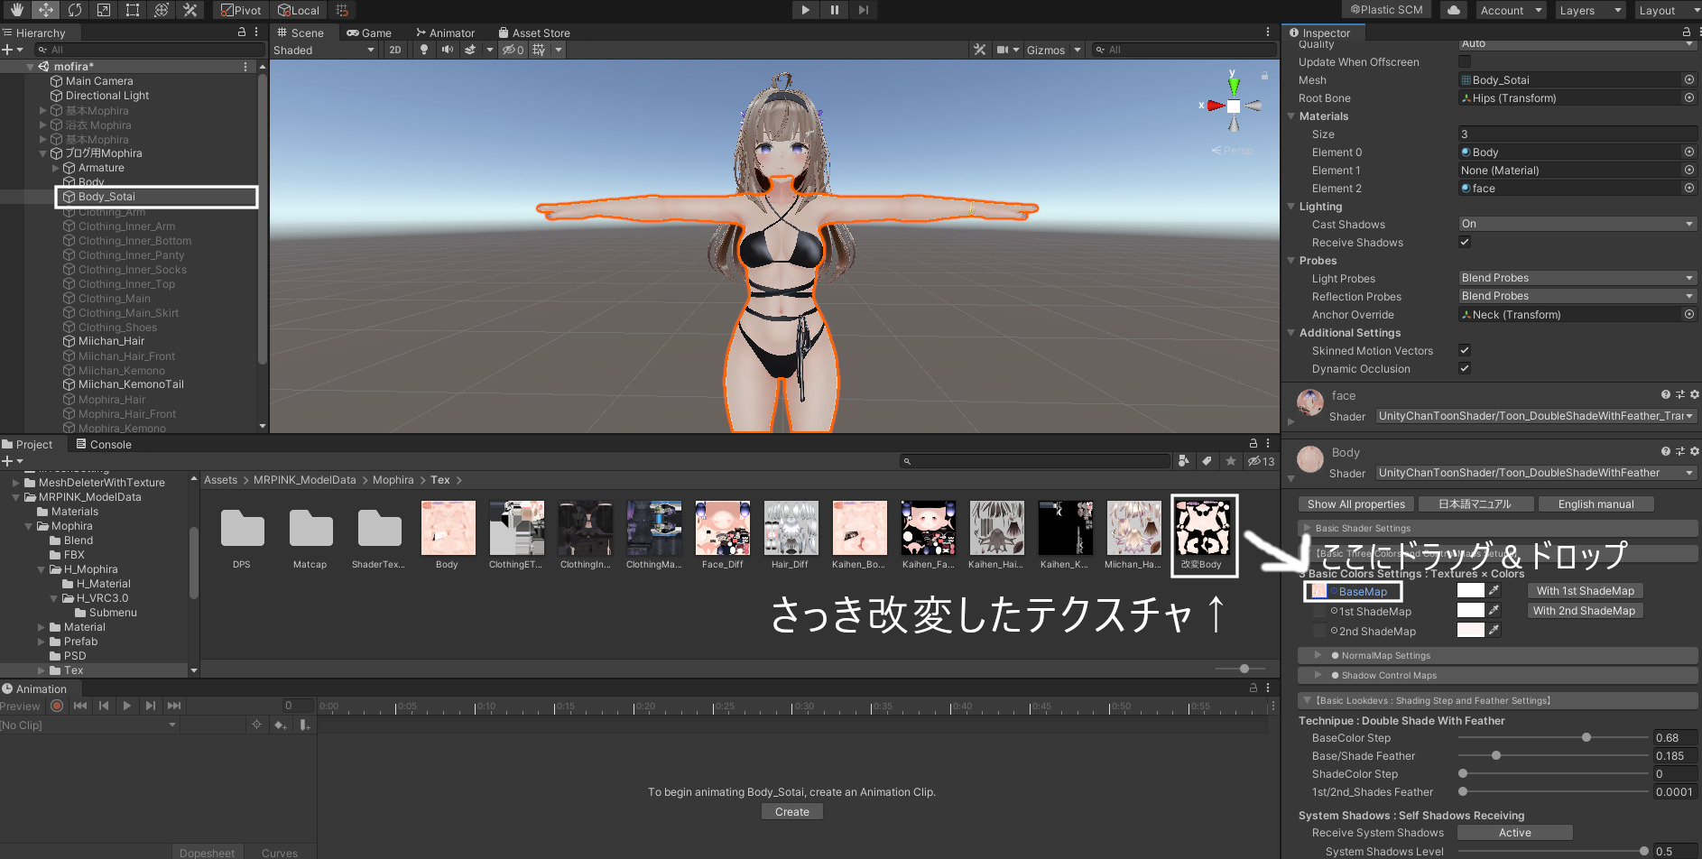
Task: Toggle scene audio with the speaker icon
Action: 447,50
